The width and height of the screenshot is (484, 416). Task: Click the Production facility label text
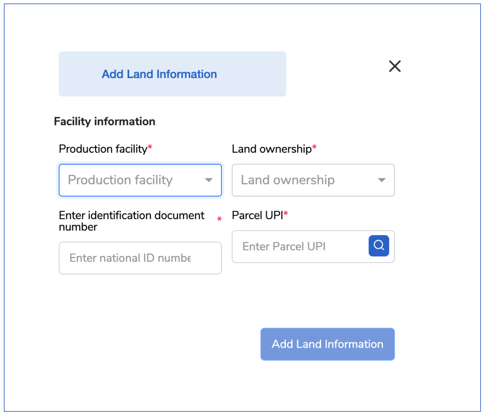tap(103, 149)
